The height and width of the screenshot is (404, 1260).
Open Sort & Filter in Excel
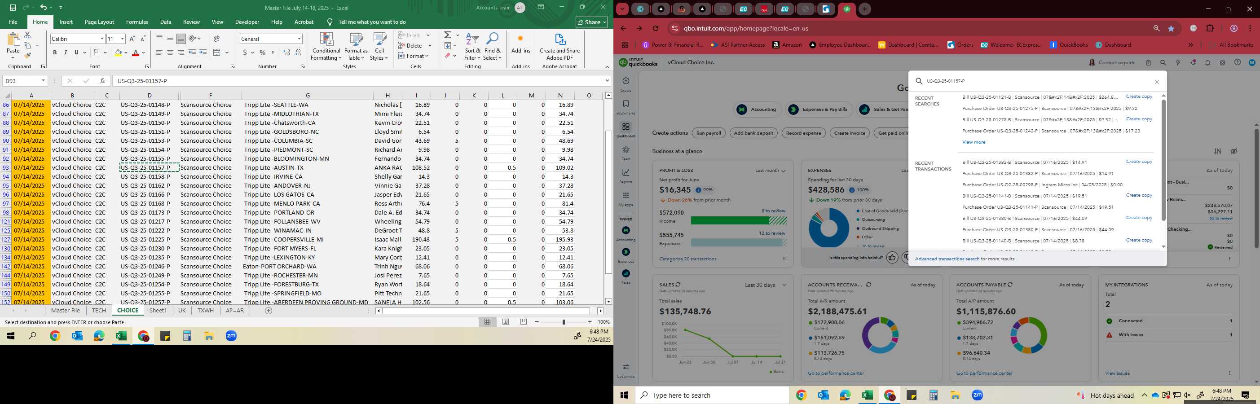pos(472,47)
